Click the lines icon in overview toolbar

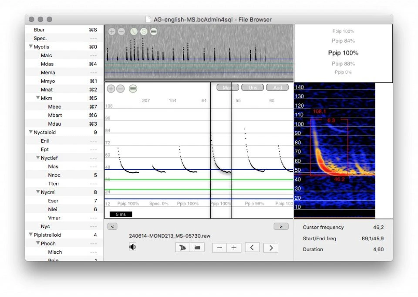[x=154, y=31]
